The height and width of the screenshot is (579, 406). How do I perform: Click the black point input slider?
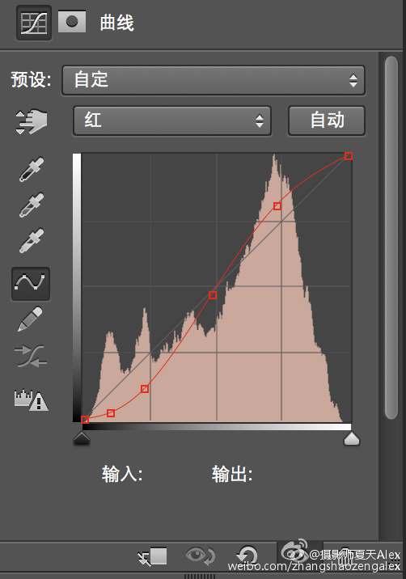82,438
